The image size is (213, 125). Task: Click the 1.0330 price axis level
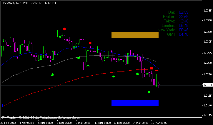[x=208, y=32]
